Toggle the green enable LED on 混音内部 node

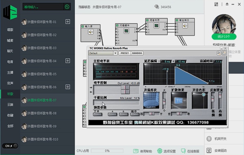[x=147, y=20]
